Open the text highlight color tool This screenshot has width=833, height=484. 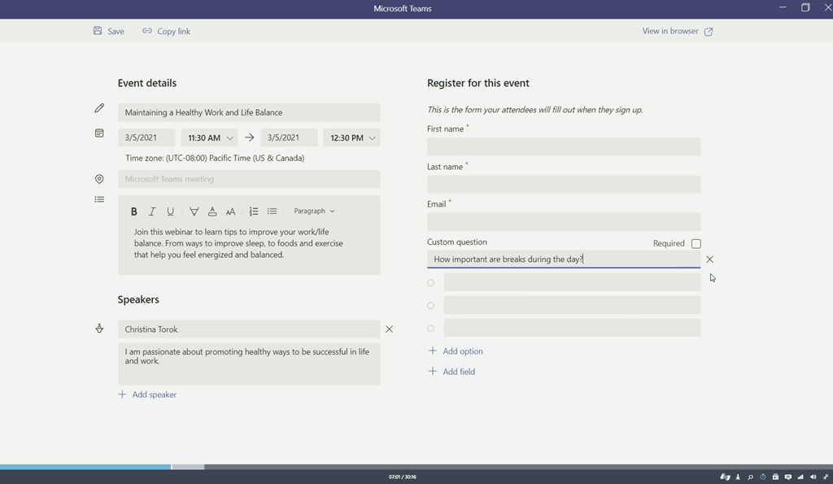194,211
